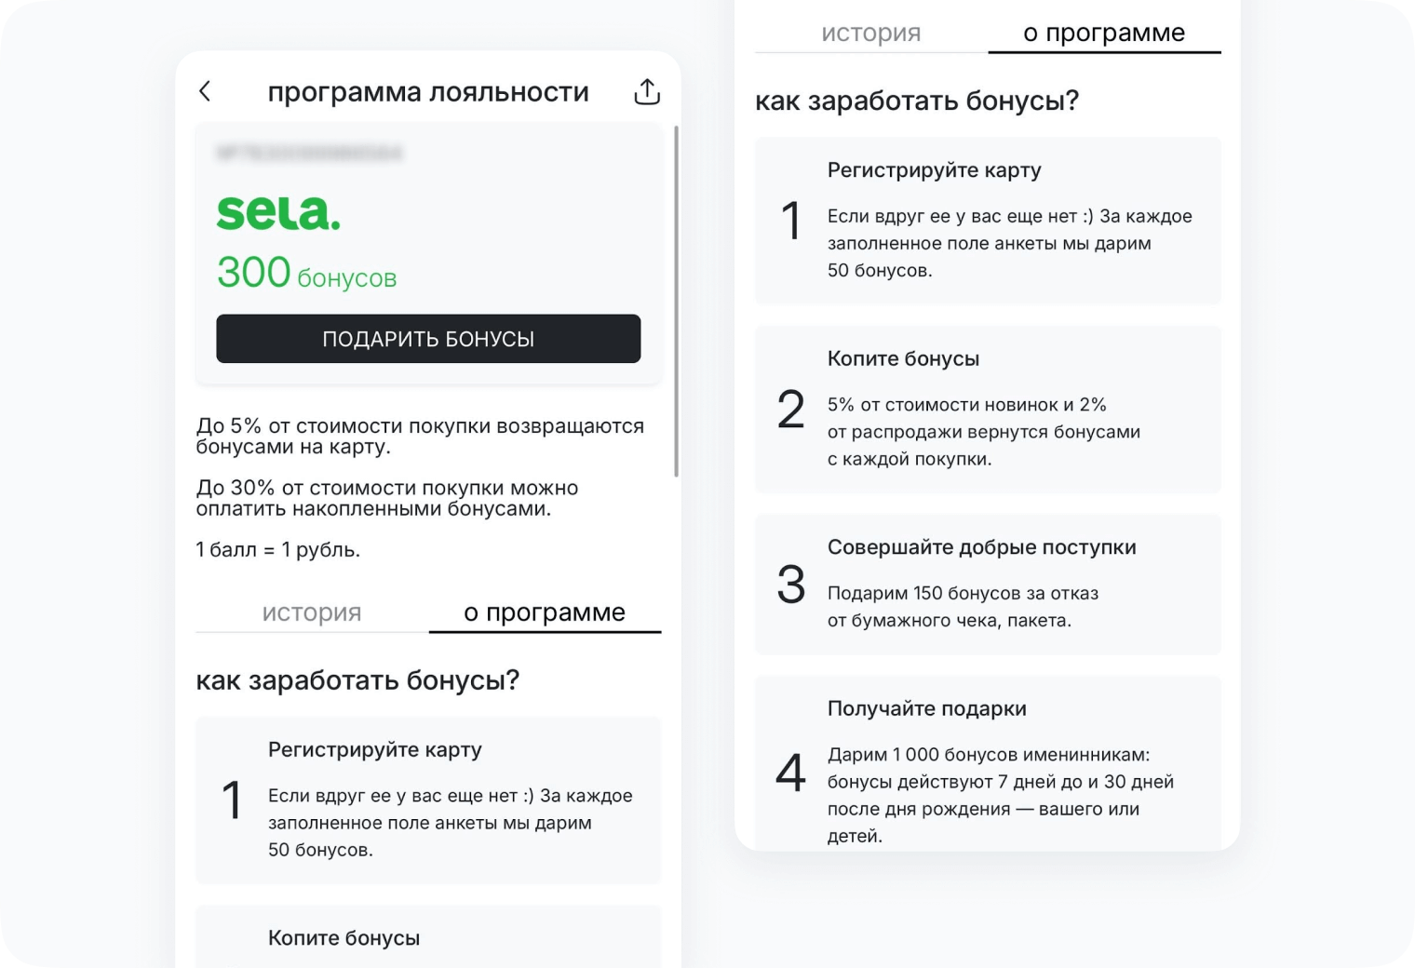Select the о программе tab on right screen

1104,32
